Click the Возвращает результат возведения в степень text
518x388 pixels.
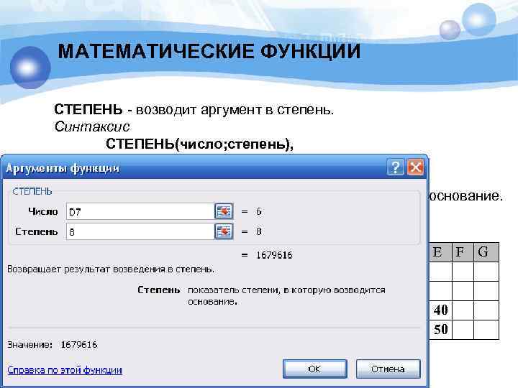click(x=111, y=269)
